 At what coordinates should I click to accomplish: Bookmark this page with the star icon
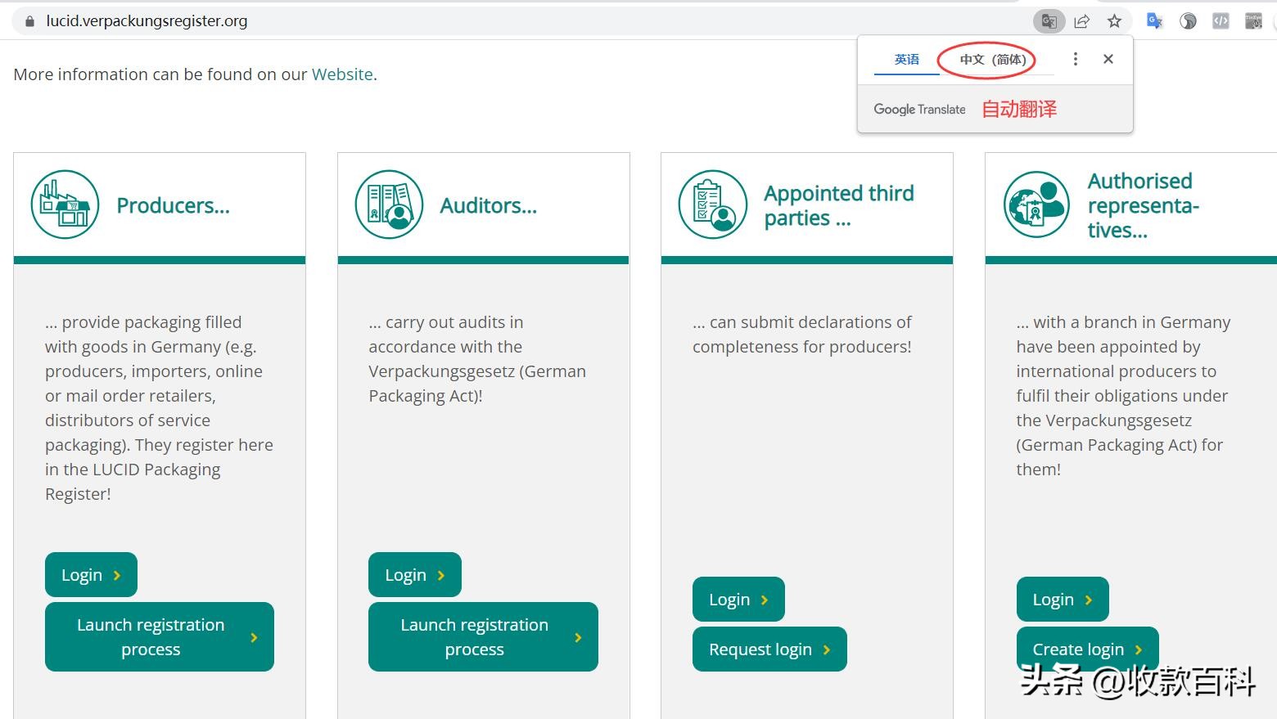(1114, 21)
